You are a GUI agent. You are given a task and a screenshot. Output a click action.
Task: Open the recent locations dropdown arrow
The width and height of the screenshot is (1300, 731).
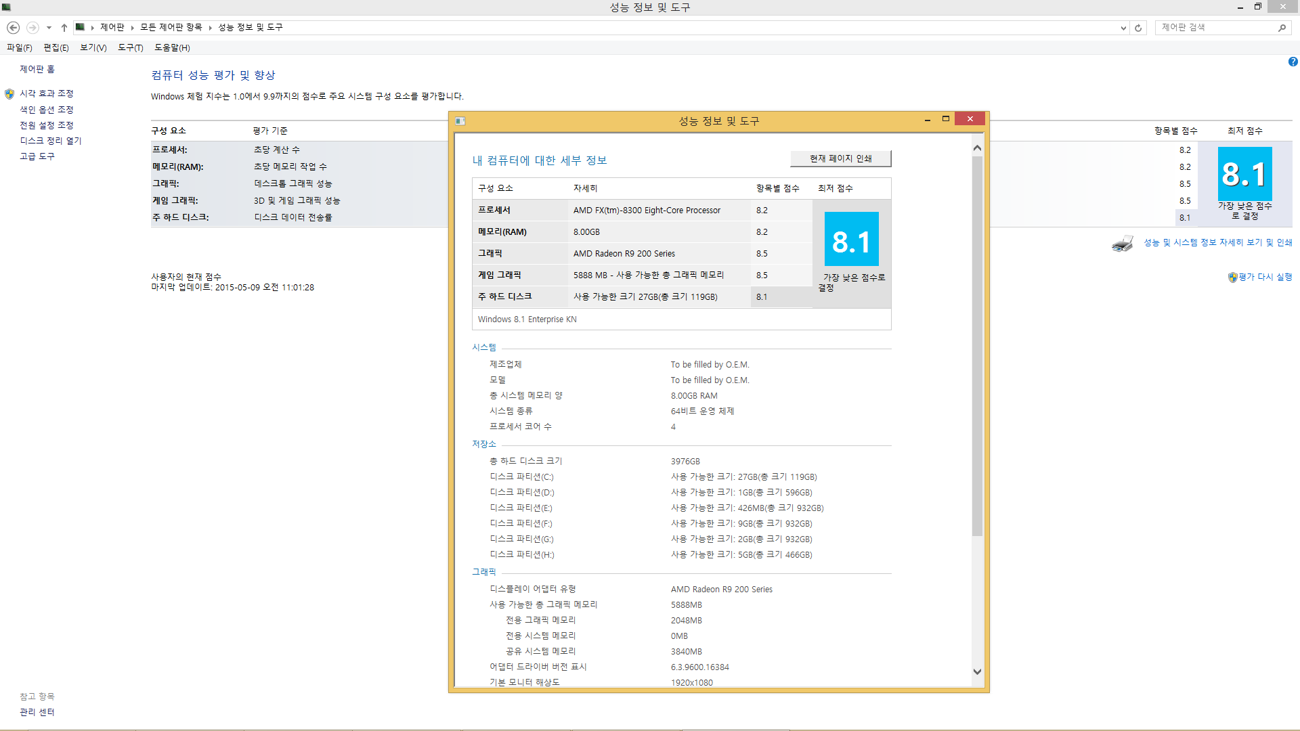[x=49, y=28]
